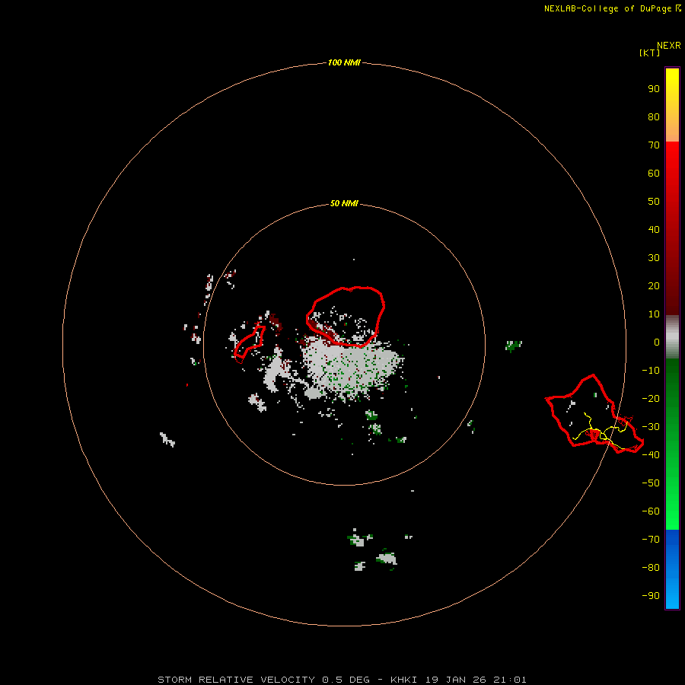The width and height of the screenshot is (685, 685).
Task: Click the isolated gray echo far southwest
Action: [x=167, y=439]
